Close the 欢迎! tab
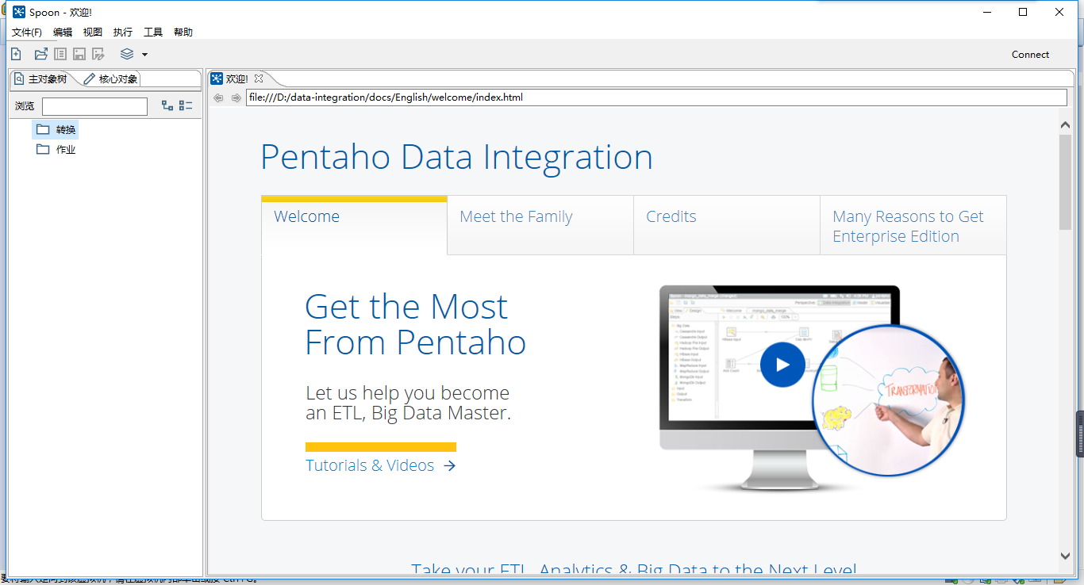 point(259,78)
